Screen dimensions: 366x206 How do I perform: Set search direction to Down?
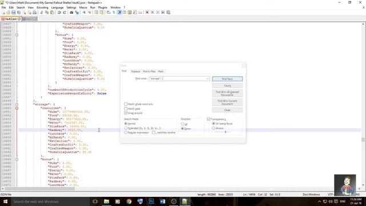[182, 129]
